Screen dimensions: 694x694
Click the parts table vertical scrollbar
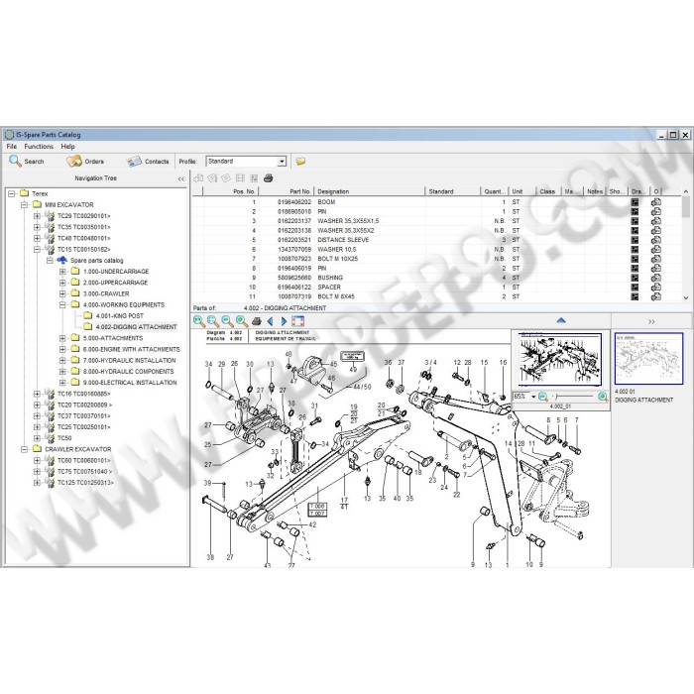[686, 245]
